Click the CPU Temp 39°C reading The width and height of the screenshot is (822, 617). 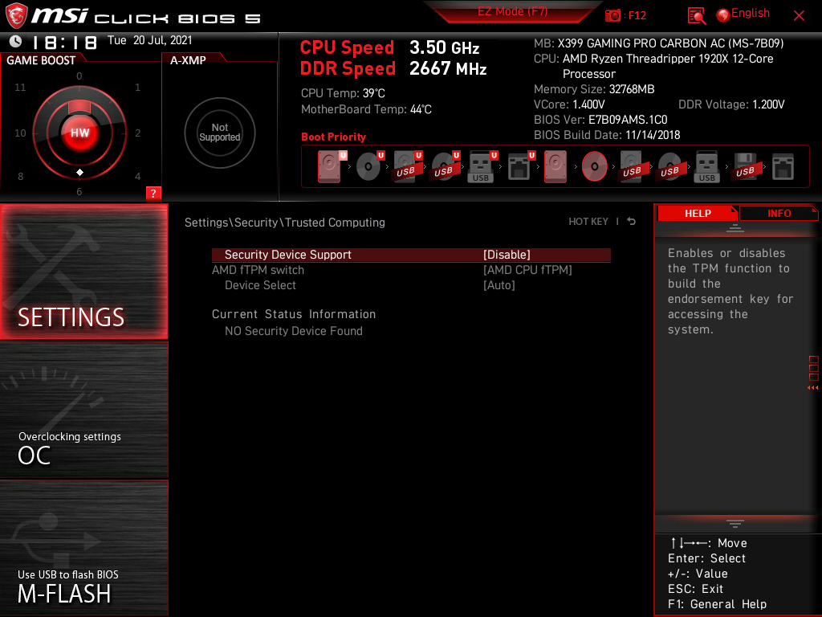click(x=343, y=93)
